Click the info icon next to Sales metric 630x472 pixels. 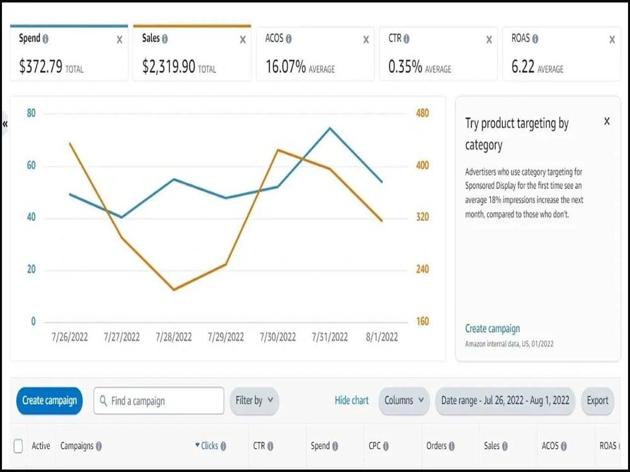[164, 39]
